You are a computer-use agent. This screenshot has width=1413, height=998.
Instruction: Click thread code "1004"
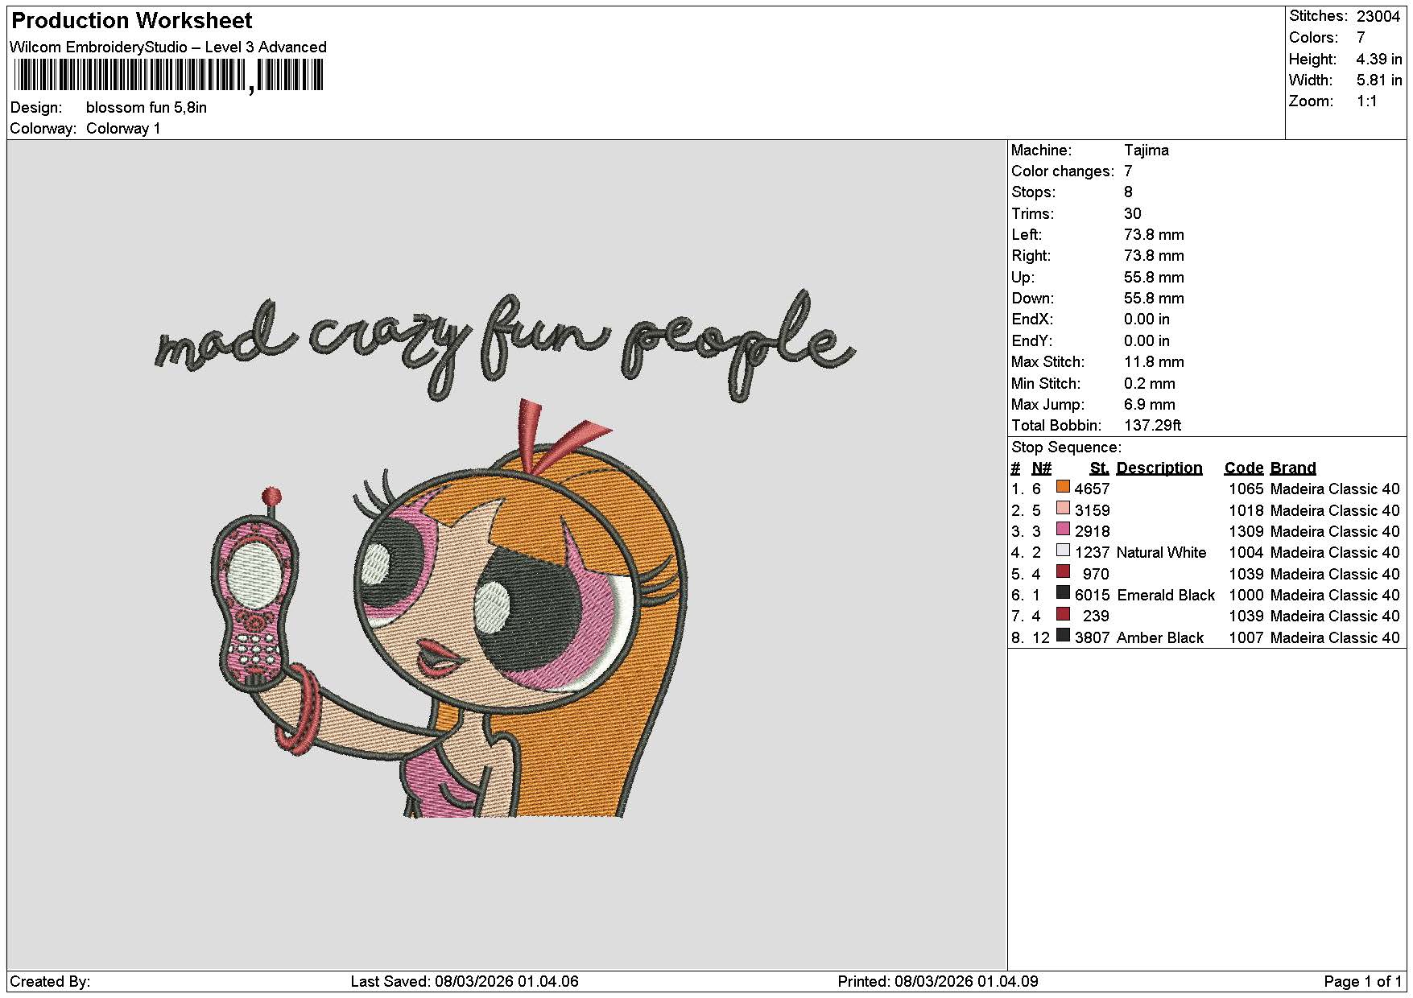1246,553
